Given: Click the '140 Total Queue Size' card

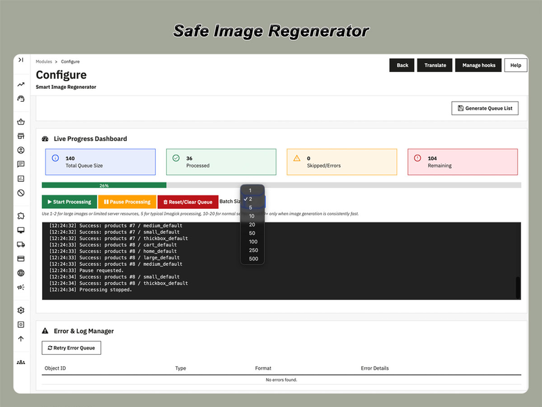Looking at the screenshot, I should (x=100, y=162).
